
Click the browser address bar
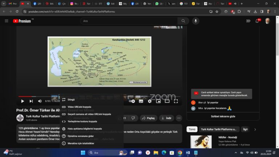(117, 12)
